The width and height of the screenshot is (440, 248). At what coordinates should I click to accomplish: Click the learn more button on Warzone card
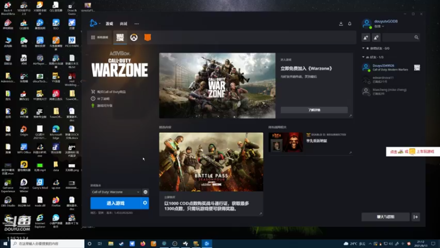point(314,110)
